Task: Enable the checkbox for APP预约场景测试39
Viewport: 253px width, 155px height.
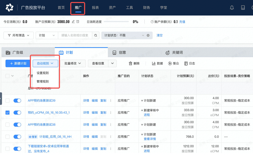Action: pos(7,100)
